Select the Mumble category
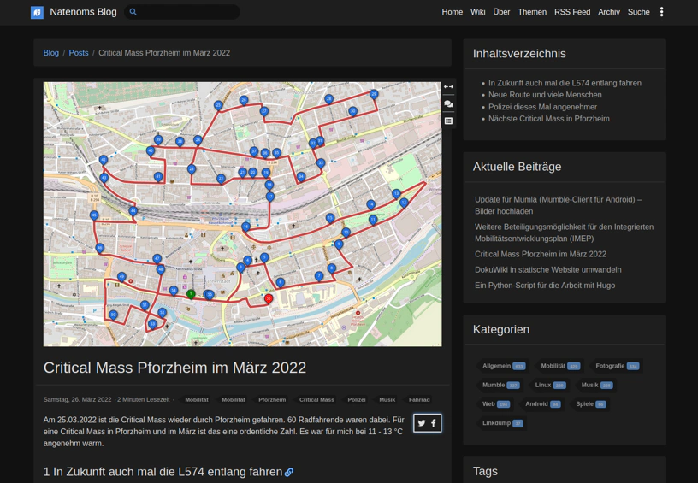The width and height of the screenshot is (698, 483). click(500, 386)
